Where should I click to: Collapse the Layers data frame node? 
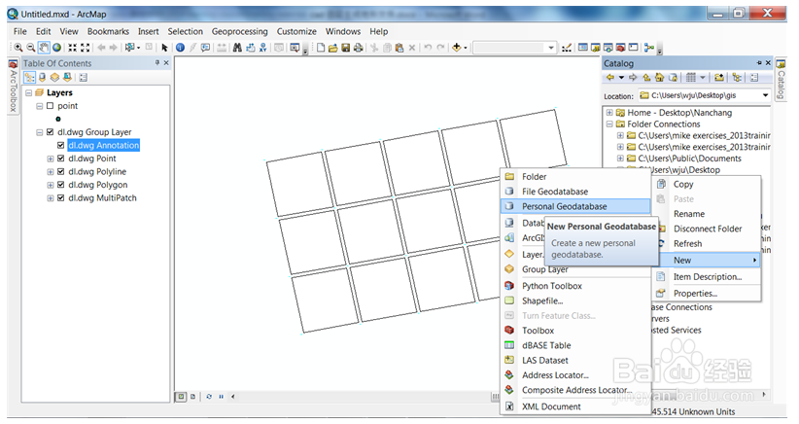(x=29, y=92)
